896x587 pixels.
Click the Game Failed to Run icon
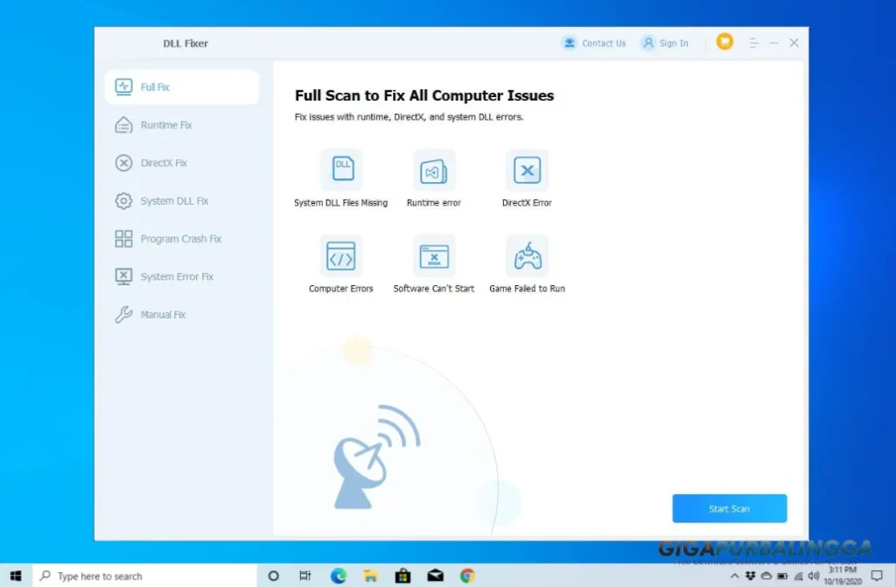click(x=526, y=255)
